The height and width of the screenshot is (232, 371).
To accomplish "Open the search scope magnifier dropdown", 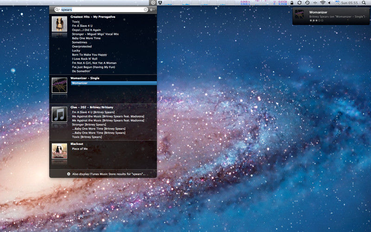I will coord(57,9).
